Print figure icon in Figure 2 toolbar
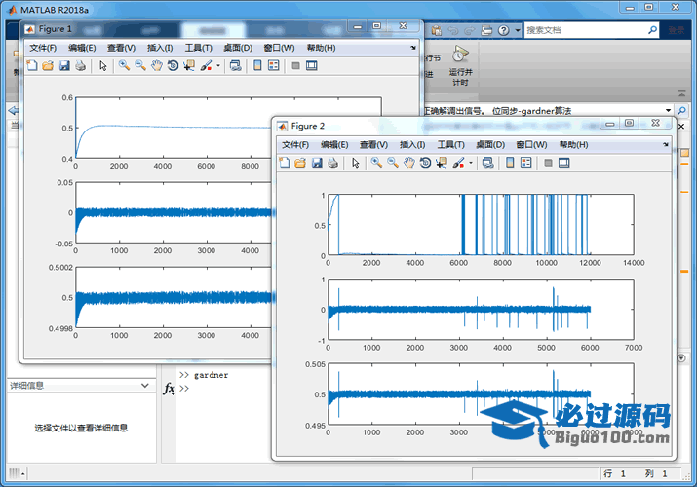 point(333,163)
